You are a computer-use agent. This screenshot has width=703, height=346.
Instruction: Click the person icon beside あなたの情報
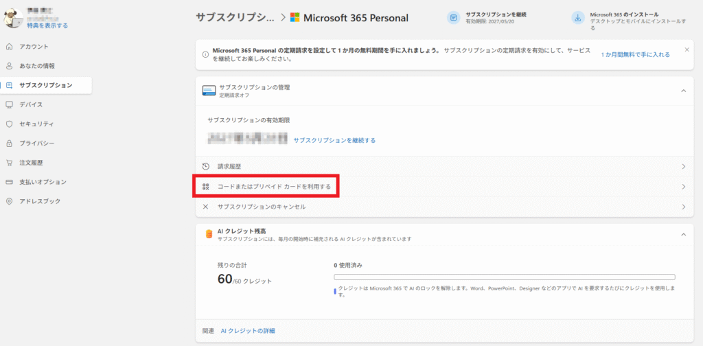tap(10, 66)
